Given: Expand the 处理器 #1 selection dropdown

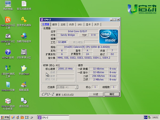Looking at the screenshot, I should click(x=77, y=87).
